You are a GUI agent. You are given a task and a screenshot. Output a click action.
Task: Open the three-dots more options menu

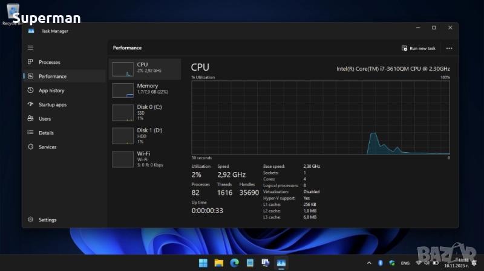click(x=449, y=48)
